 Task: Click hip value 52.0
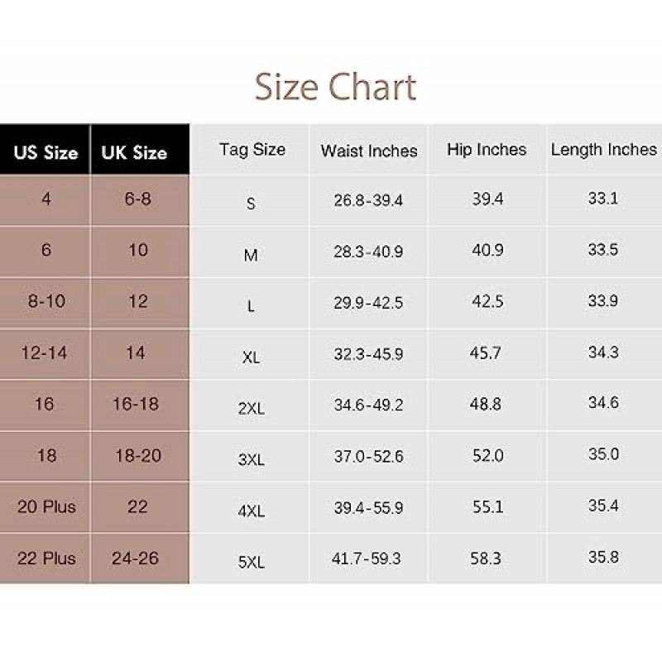[x=487, y=457]
